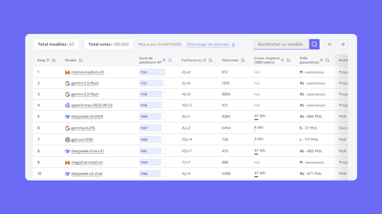The height and width of the screenshot is (214, 382).
Task: Open the mistral-medium-3.1 model link
Action: click(x=87, y=72)
